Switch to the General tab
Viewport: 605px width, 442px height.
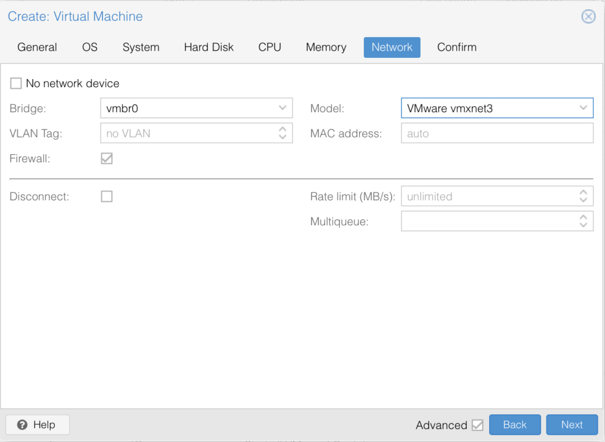click(37, 47)
